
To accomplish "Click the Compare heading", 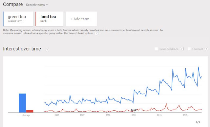I will coord(13,4).
